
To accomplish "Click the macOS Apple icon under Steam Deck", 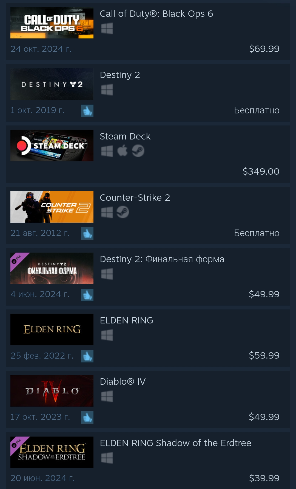I will [x=123, y=151].
